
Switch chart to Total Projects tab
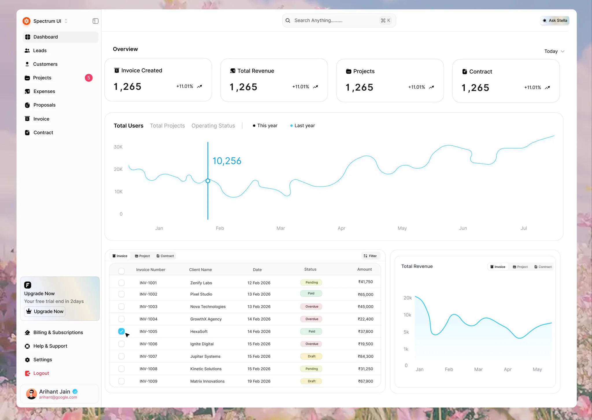167,126
